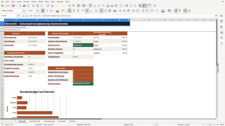
Task: Apply font color red swatch
Action: (57, 11)
